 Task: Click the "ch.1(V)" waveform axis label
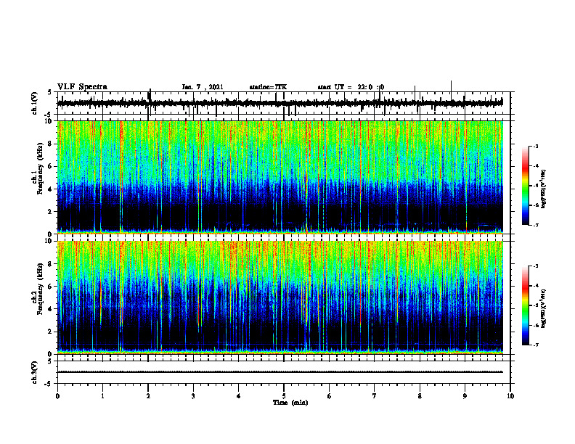[35, 103]
